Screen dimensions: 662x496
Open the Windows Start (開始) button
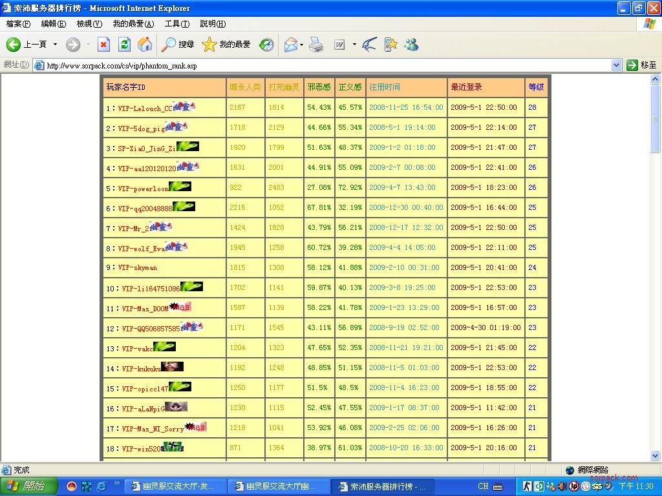coord(26,486)
